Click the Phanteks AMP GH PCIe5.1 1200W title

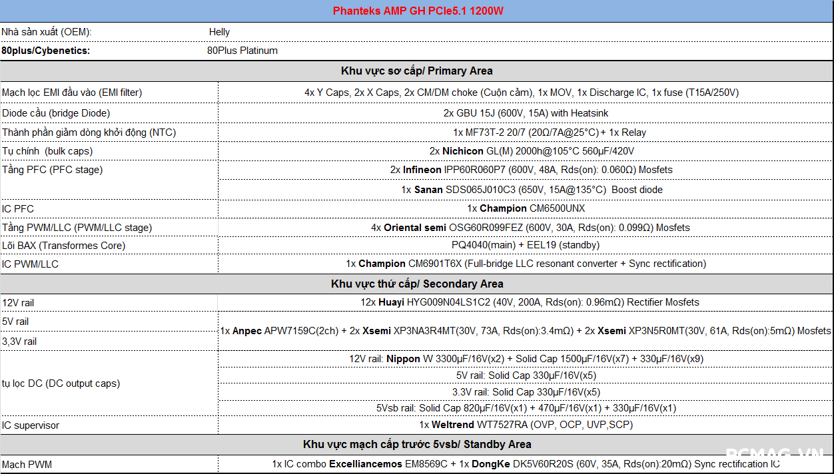[416, 11]
